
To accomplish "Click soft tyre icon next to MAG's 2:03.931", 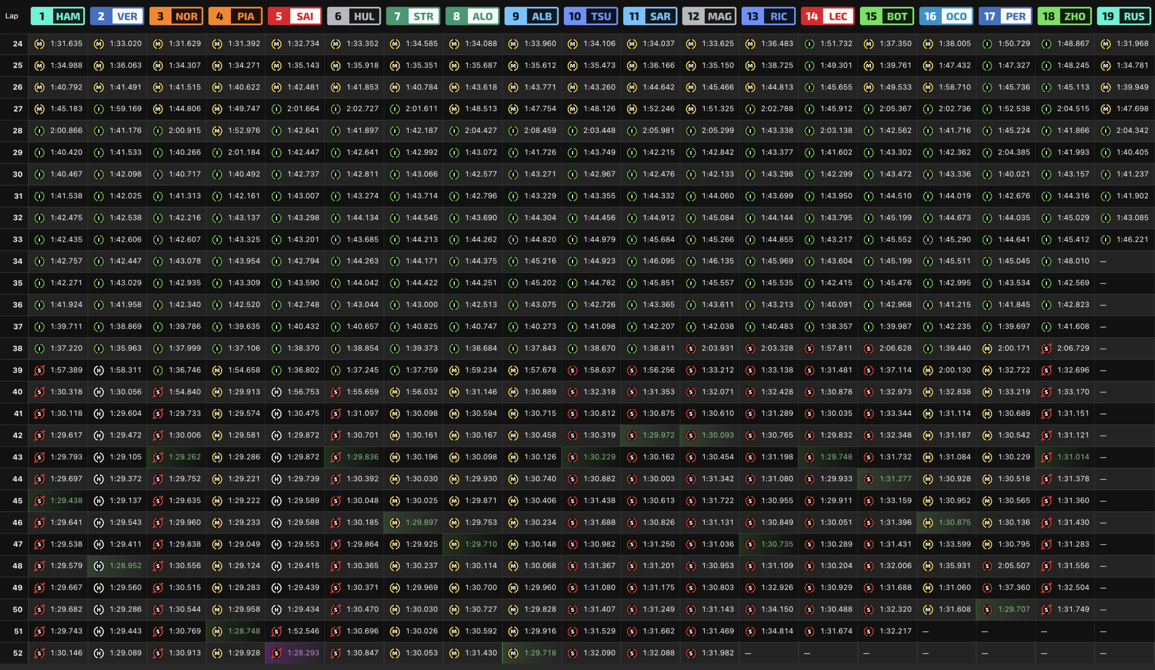I will [x=691, y=349].
